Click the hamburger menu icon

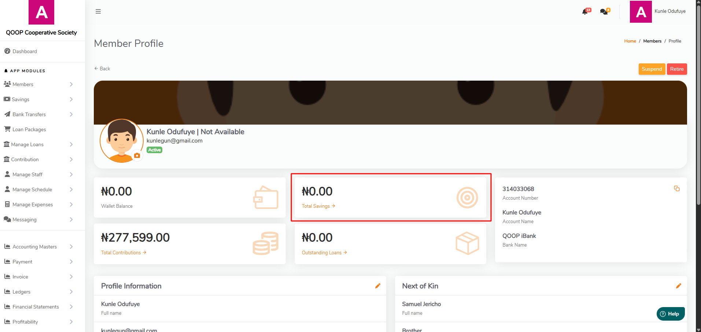[98, 11]
